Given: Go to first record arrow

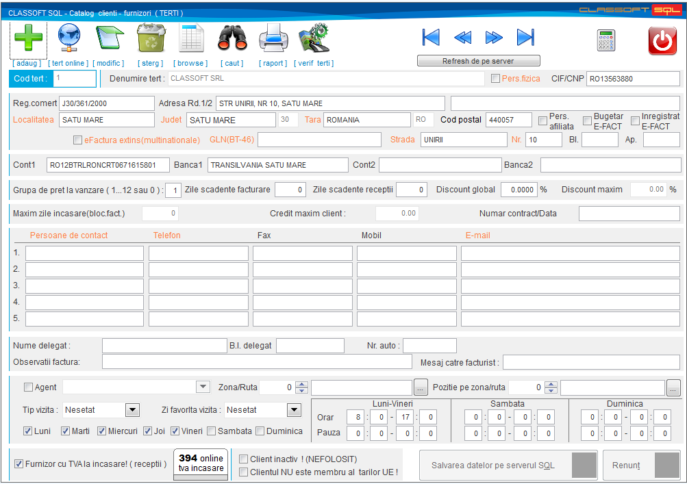Looking at the screenshot, I should (431, 37).
